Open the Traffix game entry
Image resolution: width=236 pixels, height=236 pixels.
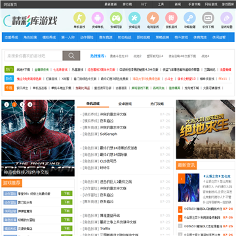click(x=105, y=229)
